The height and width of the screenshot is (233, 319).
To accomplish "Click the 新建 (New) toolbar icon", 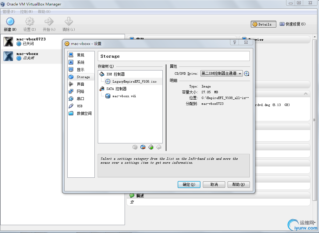I will [x=10, y=24].
